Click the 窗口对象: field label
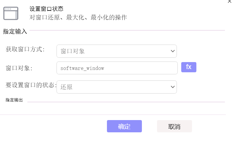This screenshot has height=160, width=236. [x=19, y=68]
